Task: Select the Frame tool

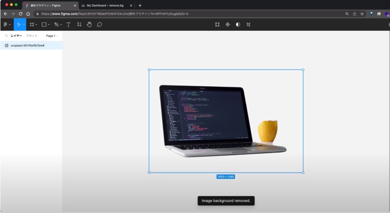Action: tap(32, 24)
